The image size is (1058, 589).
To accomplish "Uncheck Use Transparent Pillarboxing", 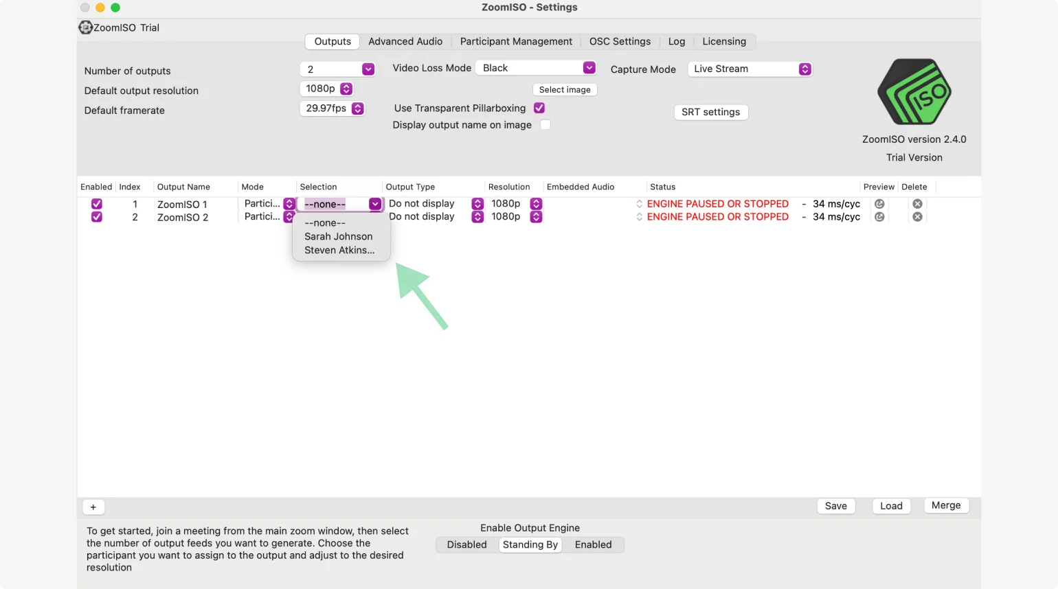I will (539, 108).
